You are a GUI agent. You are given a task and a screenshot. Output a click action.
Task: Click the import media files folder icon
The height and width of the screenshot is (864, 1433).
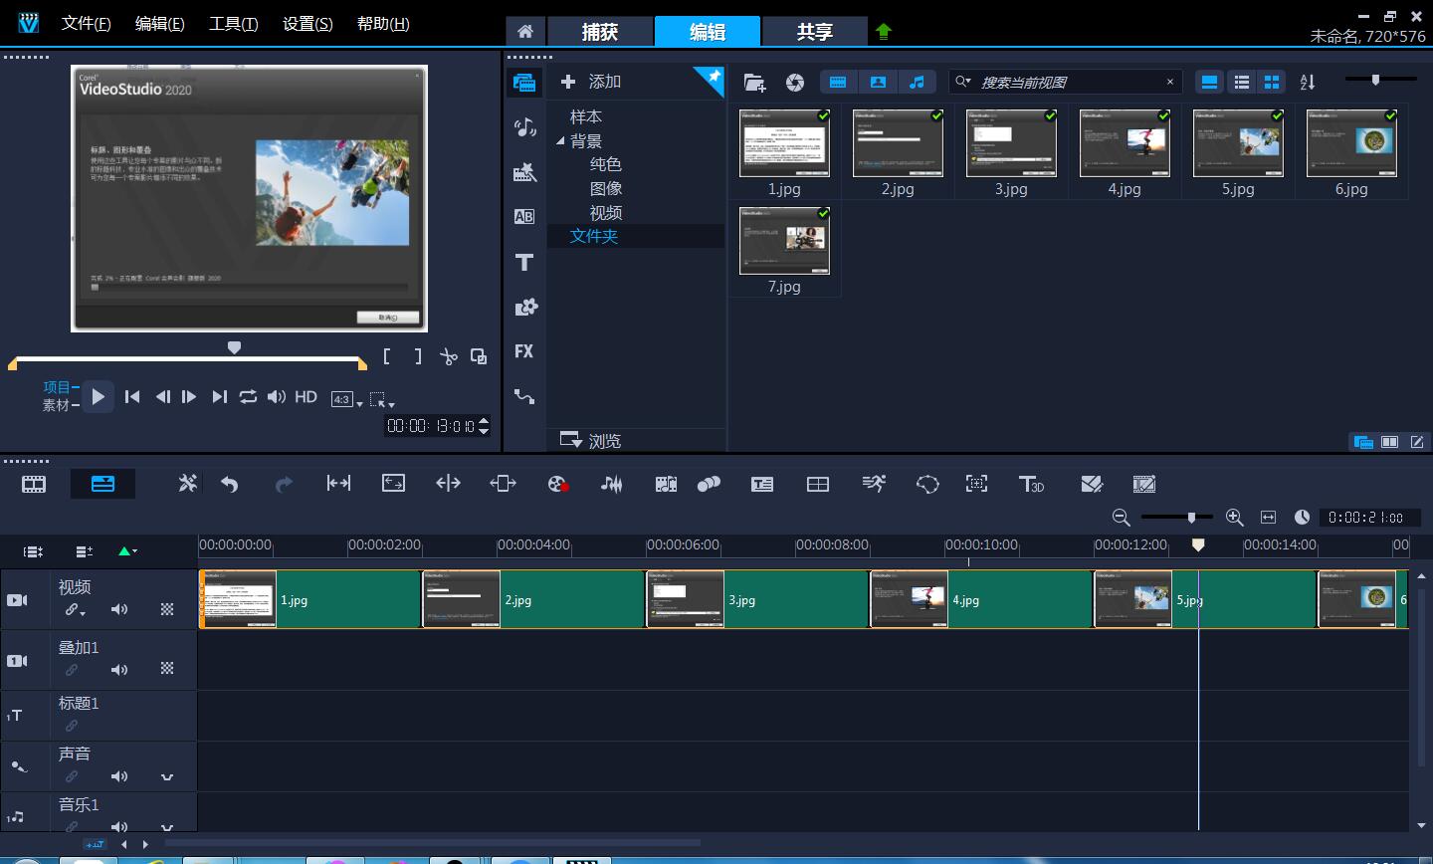click(x=754, y=83)
